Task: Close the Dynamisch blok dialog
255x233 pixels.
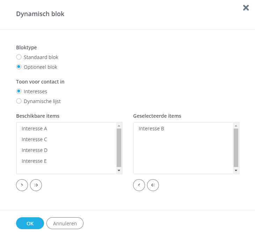Action: click(x=246, y=8)
